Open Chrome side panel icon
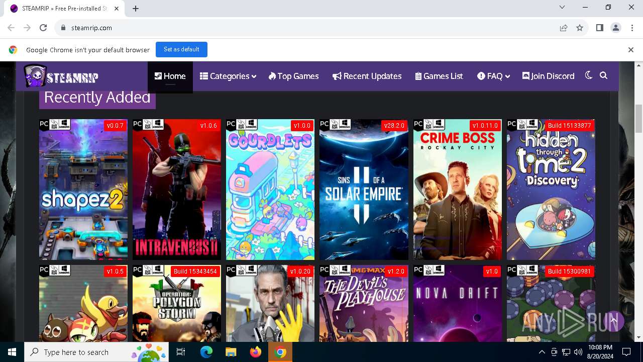Image resolution: width=643 pixels, height=362 pixels. pos(599,28)
